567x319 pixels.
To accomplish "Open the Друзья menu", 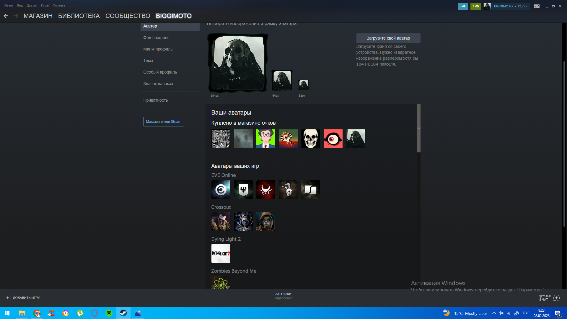I will (x=32, y=5).
